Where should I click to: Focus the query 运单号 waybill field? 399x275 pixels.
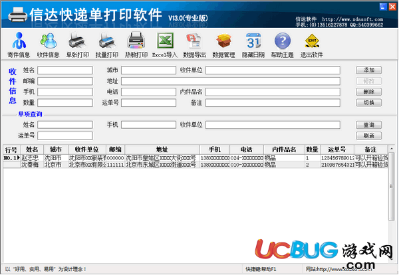65,136
